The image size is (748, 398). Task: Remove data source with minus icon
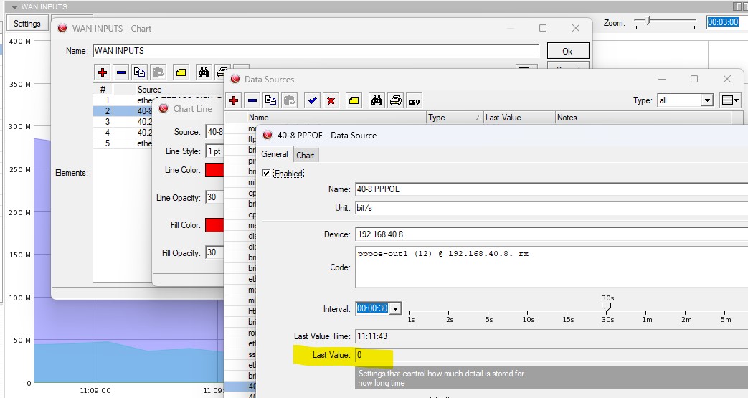point(253,100)
